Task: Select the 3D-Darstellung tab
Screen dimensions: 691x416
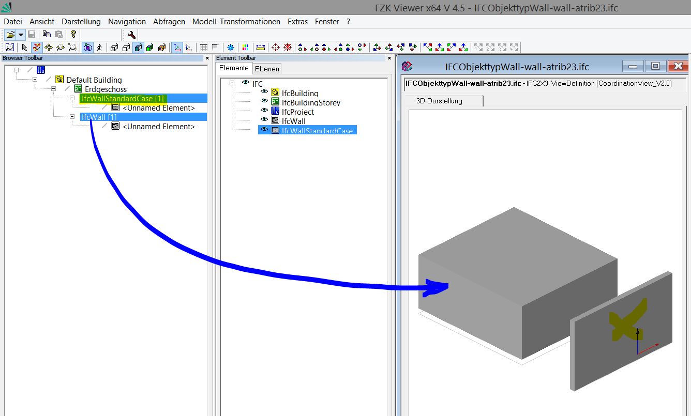Action: [439, 101]
